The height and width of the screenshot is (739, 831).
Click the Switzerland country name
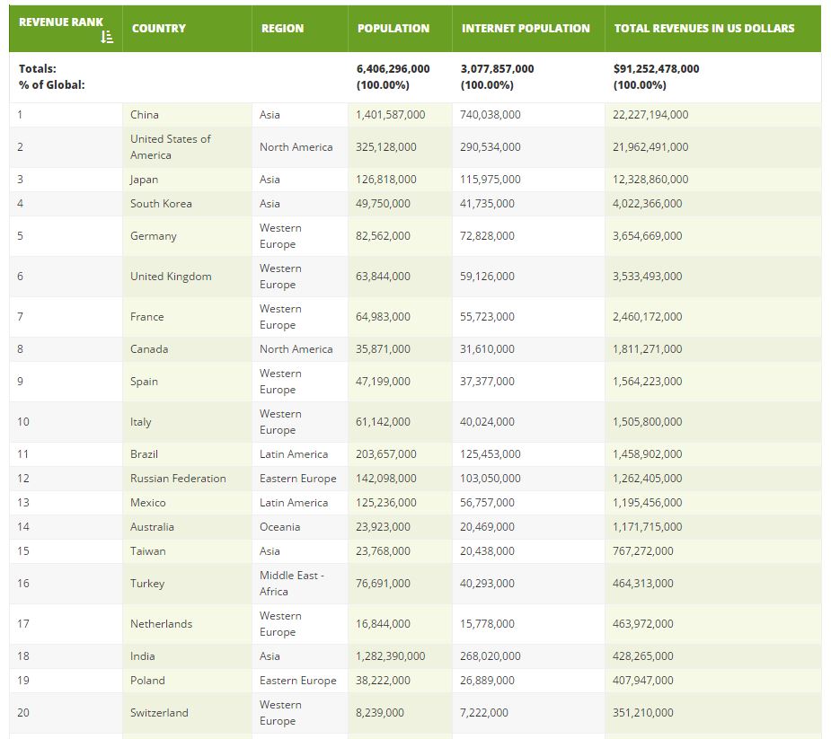point(159,713)
